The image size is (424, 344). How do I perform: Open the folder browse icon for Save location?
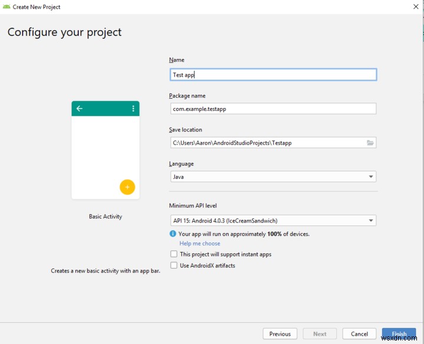click(x=370, y=143)
